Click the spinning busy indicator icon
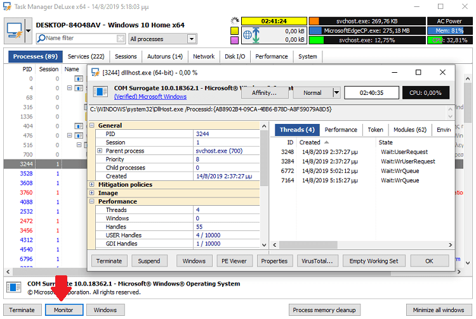 click(x=235, y=21)
